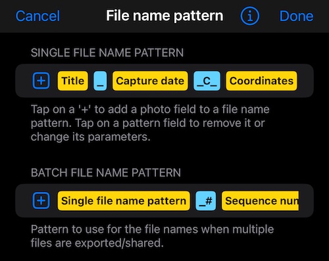329x261 pixels.
Task: Edit the _C_ separator field
Action: [207, 81]
